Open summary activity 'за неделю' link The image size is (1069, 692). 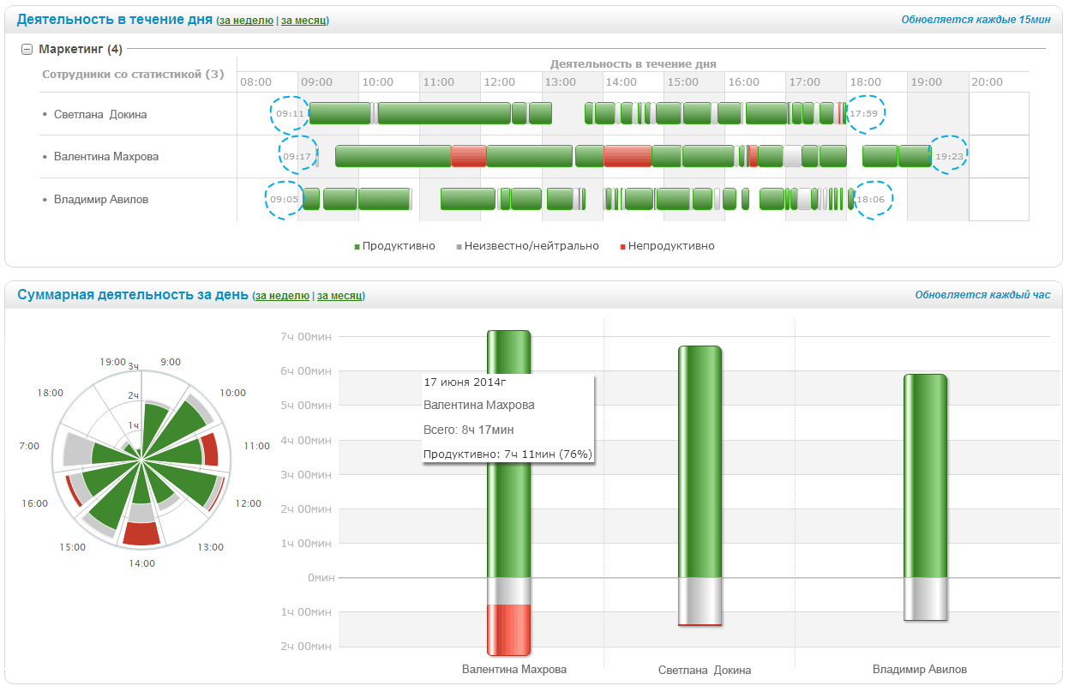[x=282, y=296]
